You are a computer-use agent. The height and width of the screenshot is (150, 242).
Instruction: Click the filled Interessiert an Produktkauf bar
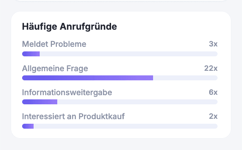point(28,126)
